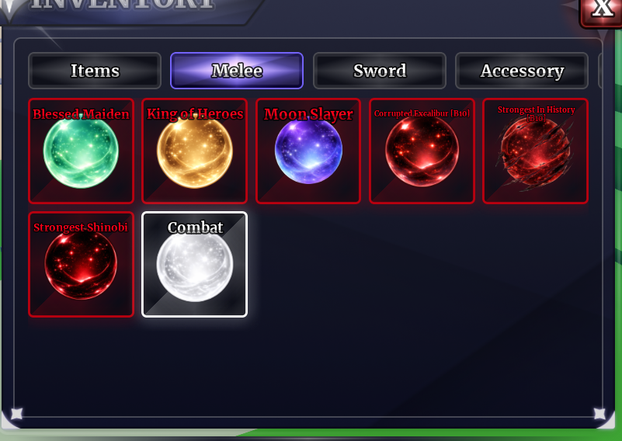Click the Blessed Maiden name label
The width and height of the screenshot is (622, 441).
click(x=81, y=114)
